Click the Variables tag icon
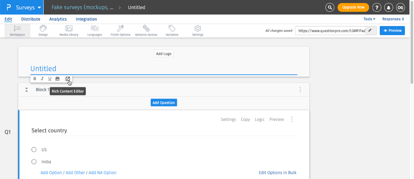 pos(172,29)
